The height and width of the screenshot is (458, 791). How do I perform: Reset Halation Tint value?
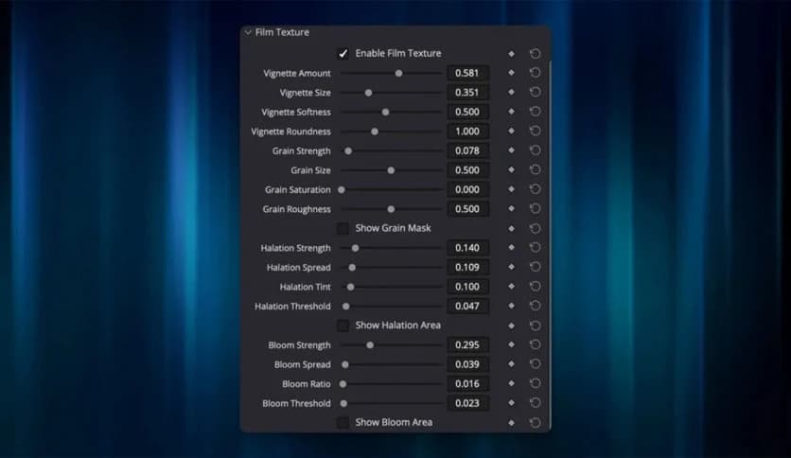[536, 287]
